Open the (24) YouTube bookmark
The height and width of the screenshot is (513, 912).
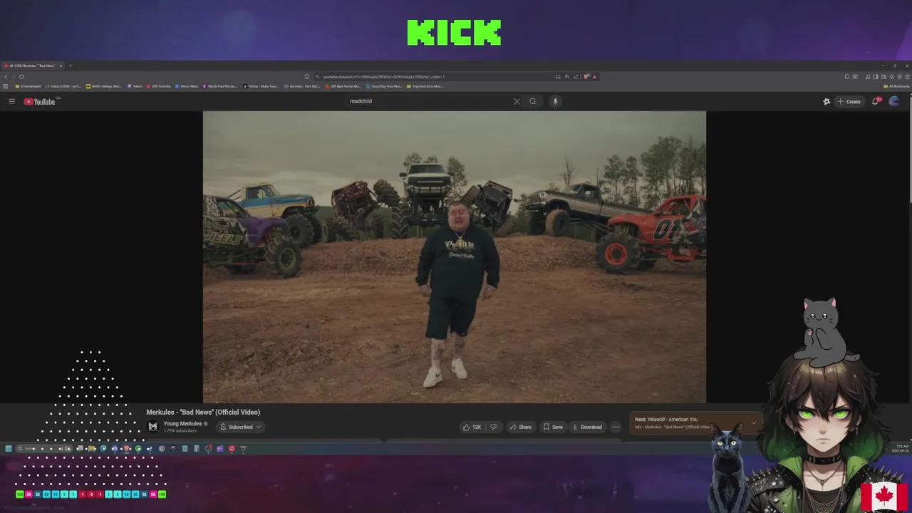tap(159, 86)
